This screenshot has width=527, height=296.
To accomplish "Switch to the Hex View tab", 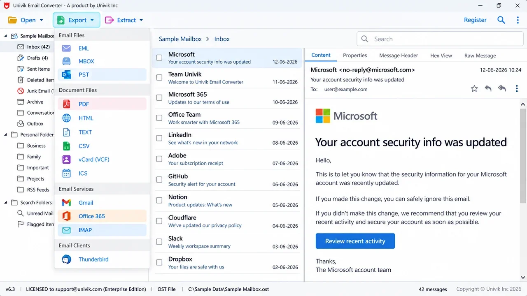I will coord(441,55).
